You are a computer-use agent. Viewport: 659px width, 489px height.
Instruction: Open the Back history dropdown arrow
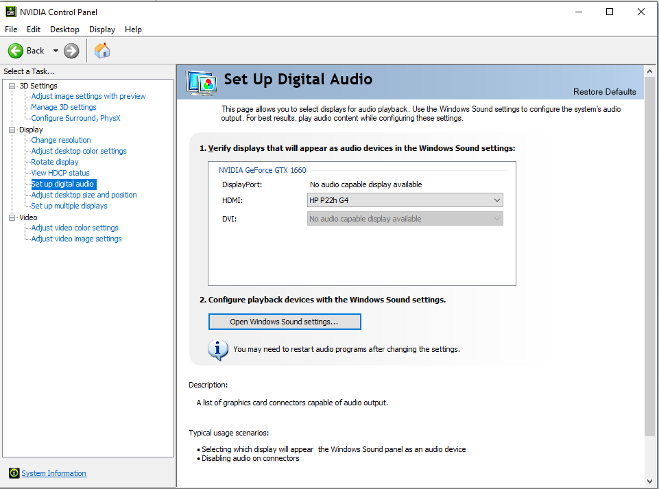(56, 51)
